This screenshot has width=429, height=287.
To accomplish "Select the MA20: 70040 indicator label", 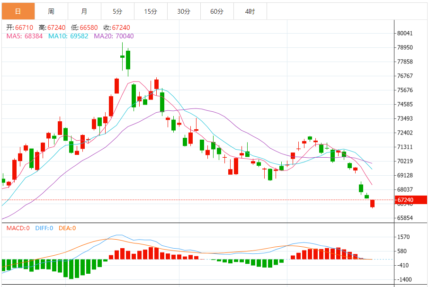I will [114, 36].
